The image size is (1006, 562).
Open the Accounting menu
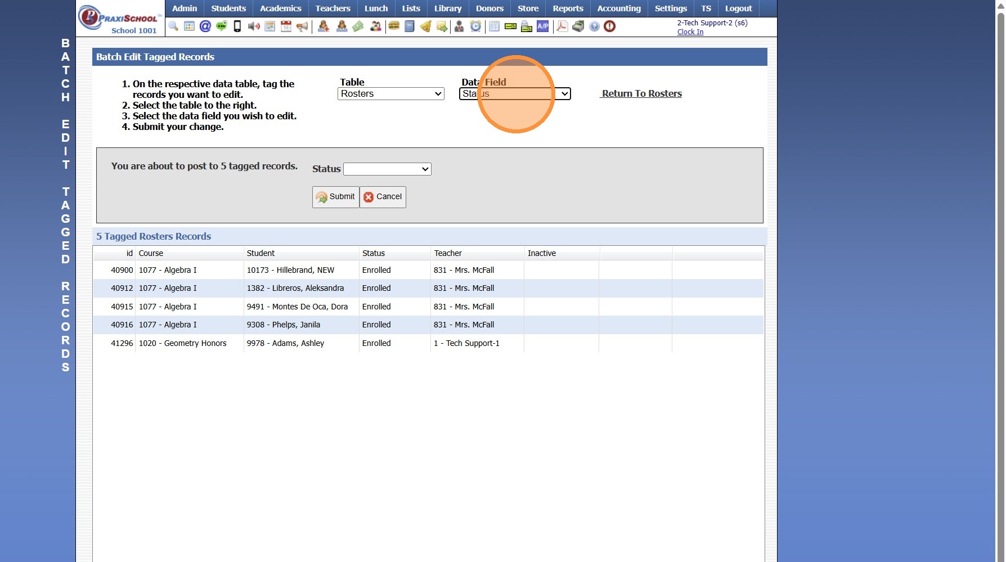619,8
